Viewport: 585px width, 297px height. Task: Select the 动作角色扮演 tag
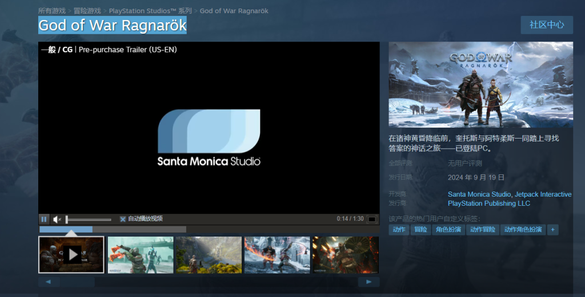523,230
